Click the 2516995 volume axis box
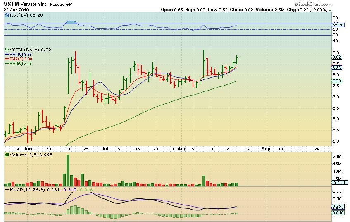Screen dimensions: 350x222 (340, 182)
